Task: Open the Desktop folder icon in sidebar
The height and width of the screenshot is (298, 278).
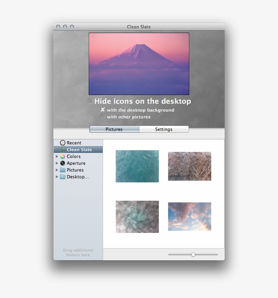Action: pos(63,177)
